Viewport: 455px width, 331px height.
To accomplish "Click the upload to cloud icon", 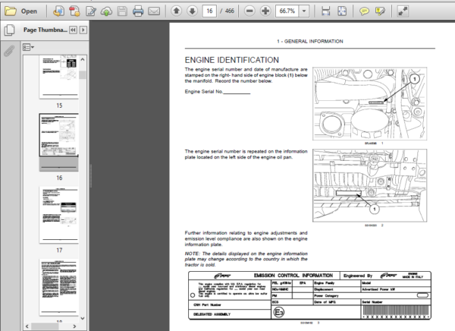I will tap(106, 11).
